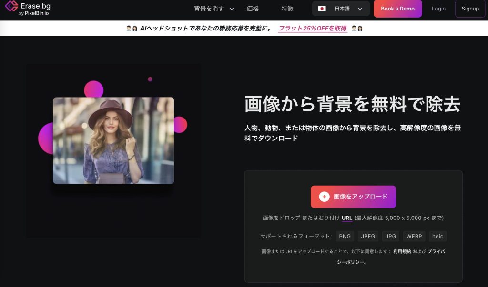This screenshot has height=287, width=488.
Task: Open the 価格 menu item
Action: pos(253,9)
